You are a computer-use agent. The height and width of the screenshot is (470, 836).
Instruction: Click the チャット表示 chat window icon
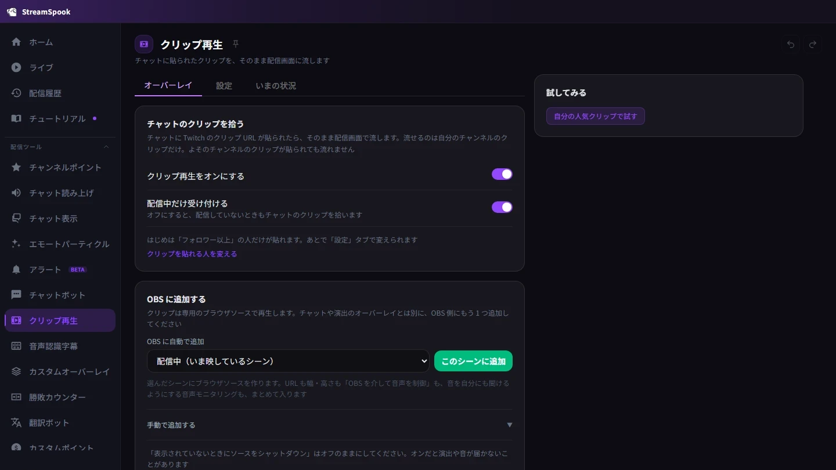click(16, 218)
